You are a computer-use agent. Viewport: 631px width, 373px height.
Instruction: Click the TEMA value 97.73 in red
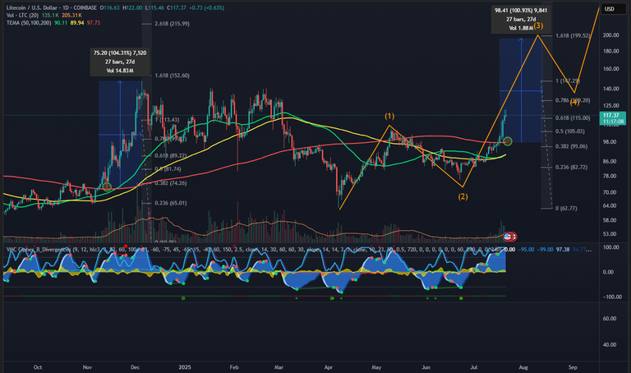pyautogui.click(x=94, y=23)
